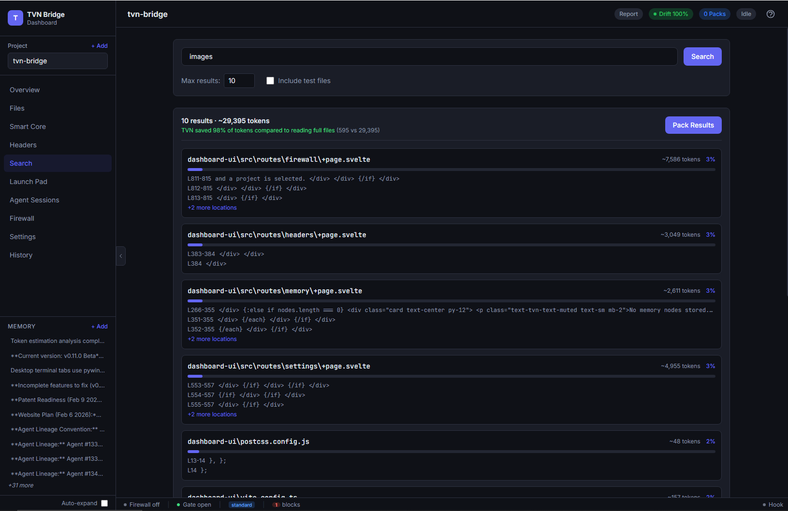Click the Drift 100% status badge
This screenshot has height=511, width=788.
pyautogui.click(x=671, y=14)
